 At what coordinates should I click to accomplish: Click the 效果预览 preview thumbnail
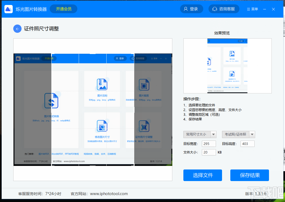(227, 66)
